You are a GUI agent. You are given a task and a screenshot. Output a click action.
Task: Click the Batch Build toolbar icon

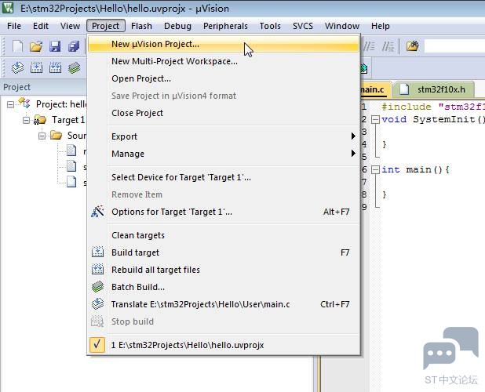75,68
